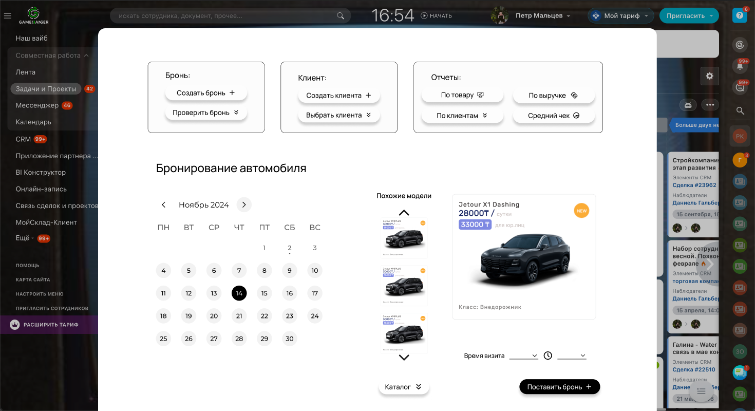Open the three-dots more menu on kanban
This screenshot has width=755, height=411.
[710, 105]
